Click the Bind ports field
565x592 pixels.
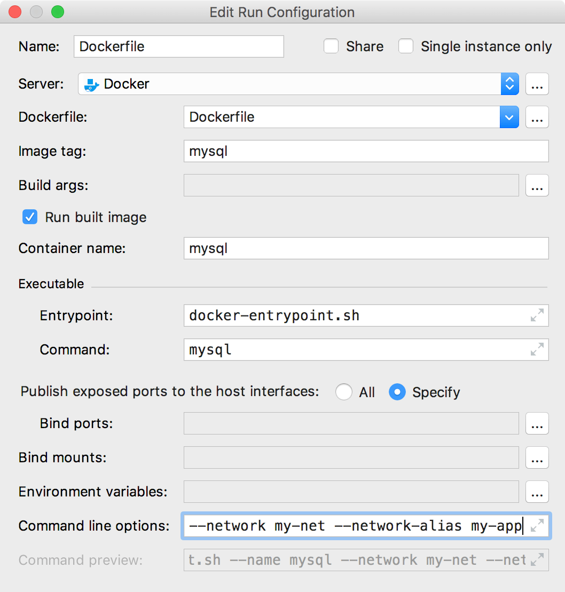(x=351, y=423)
